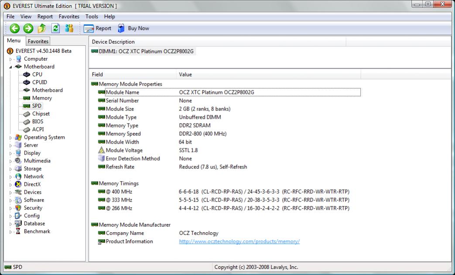Select the Serial Number row
Viewport: 455px width, 275px height.
pyautogui.click(x=229, y=100)
